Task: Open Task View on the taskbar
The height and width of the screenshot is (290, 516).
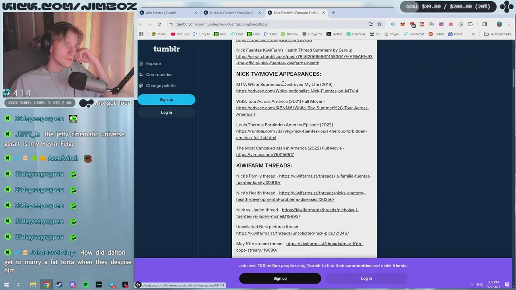Action: click(x=19, y=285)
